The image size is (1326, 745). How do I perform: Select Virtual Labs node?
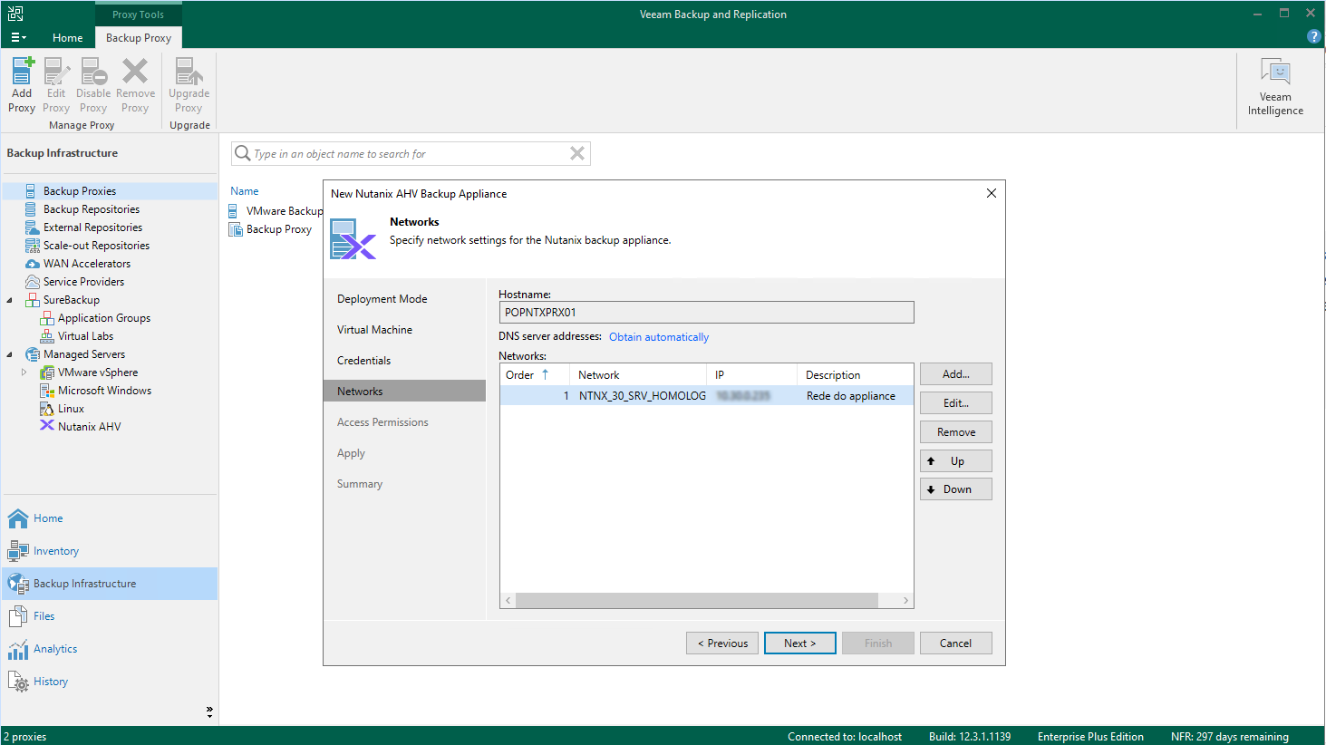[x=85, y=336]
